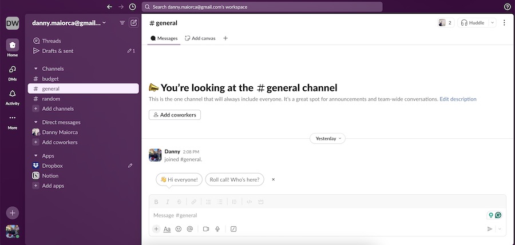Click the Danny sender name
This screenshot has height=245, width=515.
click(x=172, y=151)
